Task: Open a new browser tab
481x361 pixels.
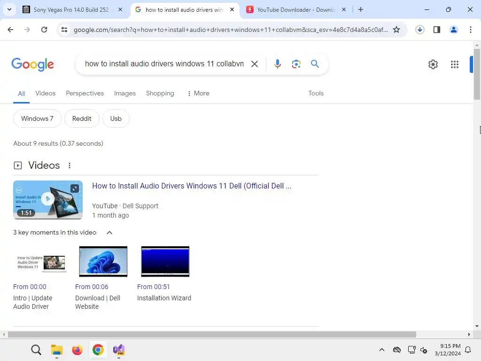Action: click(361, 9)
